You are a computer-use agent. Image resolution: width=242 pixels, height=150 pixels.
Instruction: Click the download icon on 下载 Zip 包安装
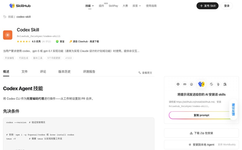191,133
